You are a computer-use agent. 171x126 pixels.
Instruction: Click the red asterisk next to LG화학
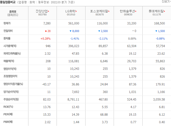tap(76, 11)
